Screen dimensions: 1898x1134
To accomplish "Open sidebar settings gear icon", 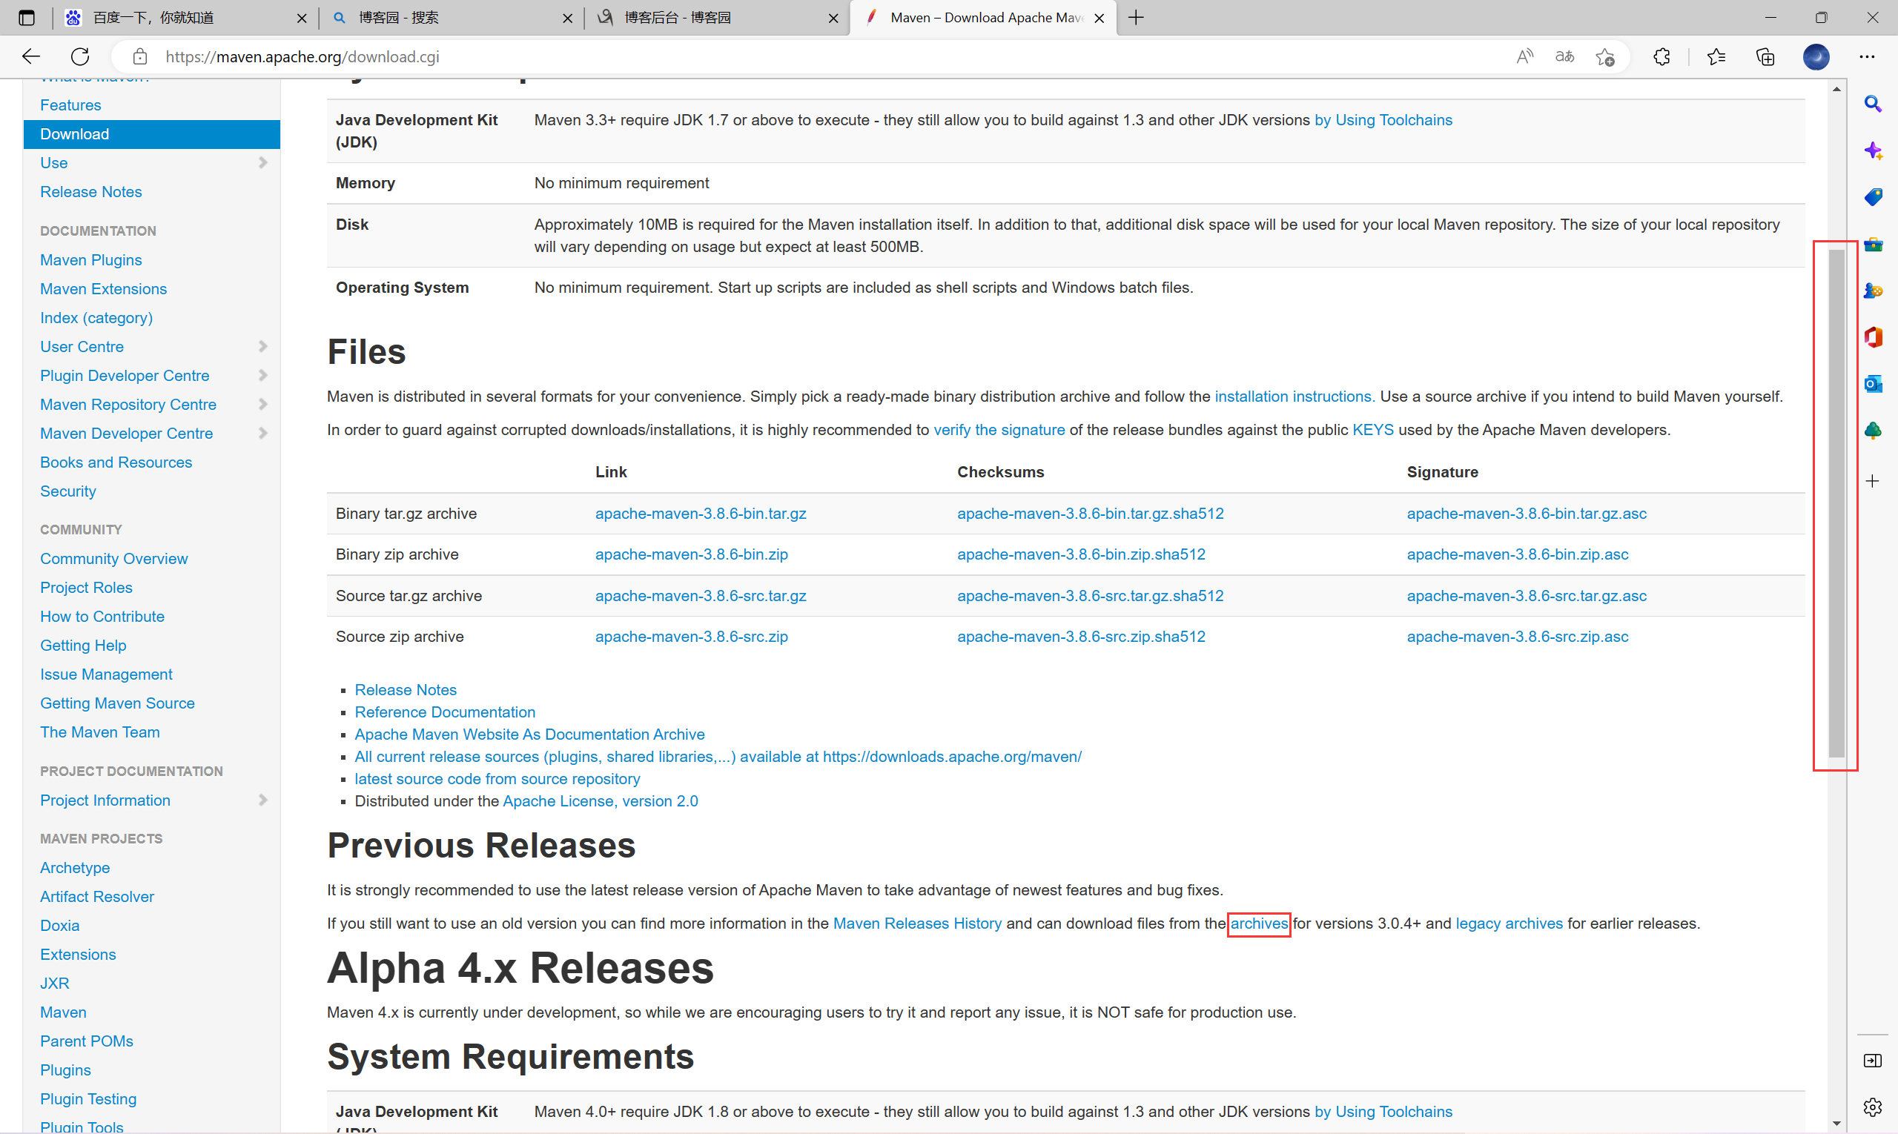I will tap(1872, 1107).
